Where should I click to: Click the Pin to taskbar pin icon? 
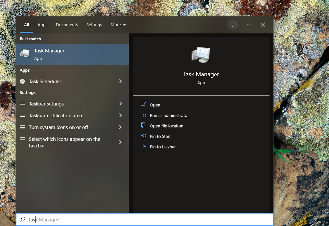click(x=143, y=147)
